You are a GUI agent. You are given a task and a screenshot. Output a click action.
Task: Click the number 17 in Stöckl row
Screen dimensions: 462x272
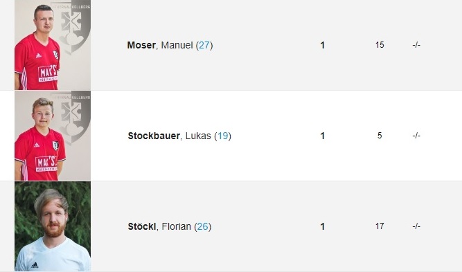coord(380,226)
